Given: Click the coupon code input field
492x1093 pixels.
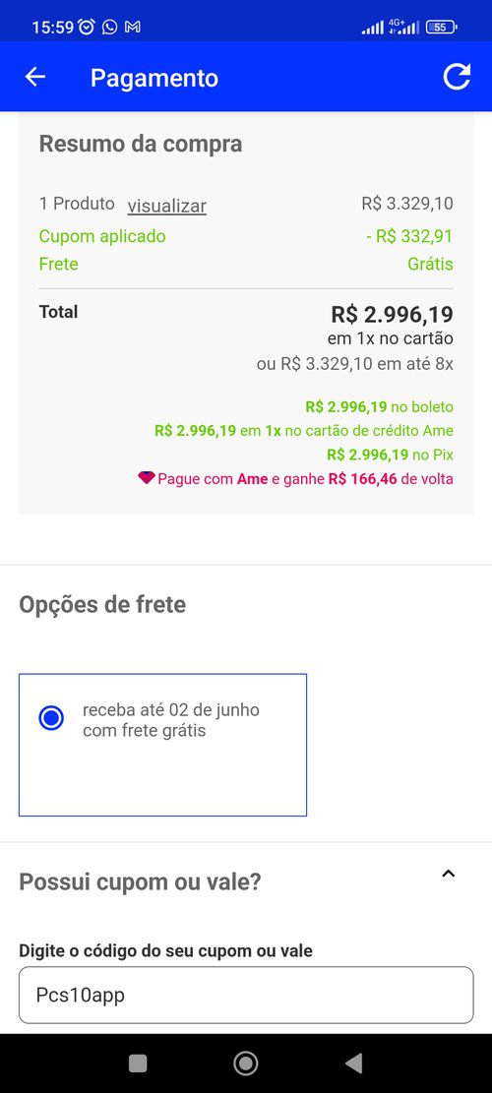Looking at the screenshot, I should 246,995.
